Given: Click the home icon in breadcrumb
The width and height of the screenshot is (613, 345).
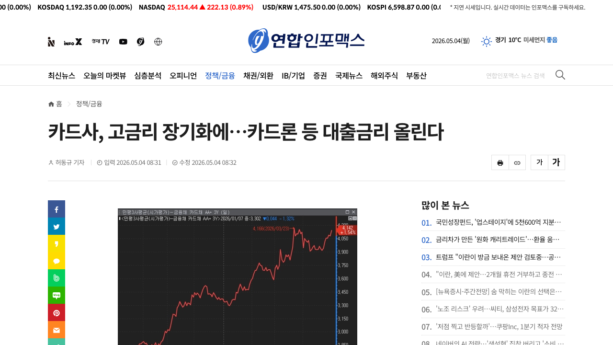Looking at the screenshot, I should (x=51, y=104).
